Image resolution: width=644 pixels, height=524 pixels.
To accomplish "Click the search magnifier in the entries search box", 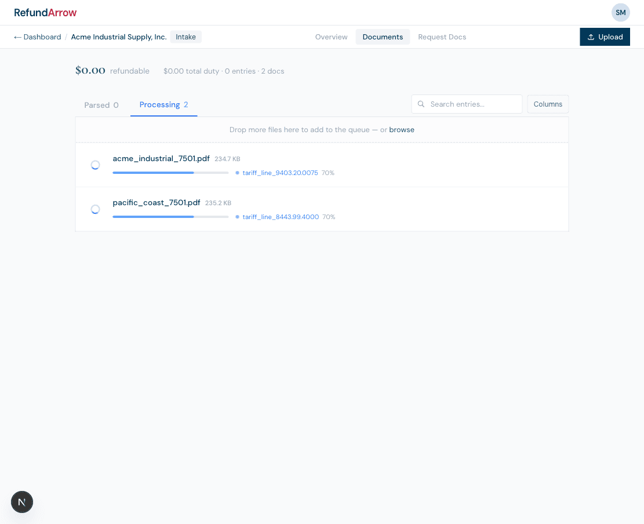I will coord(421,104).
